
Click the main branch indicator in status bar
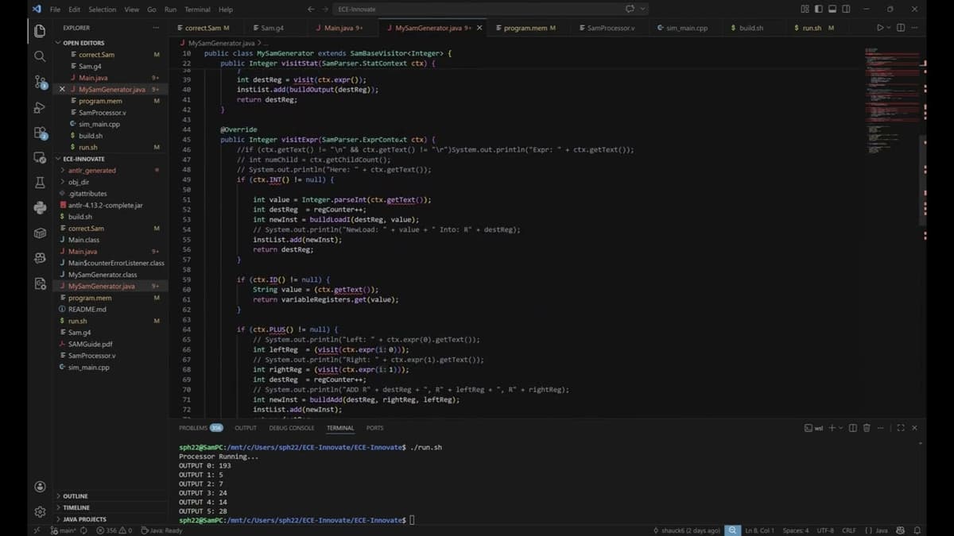tap(65, 530)
